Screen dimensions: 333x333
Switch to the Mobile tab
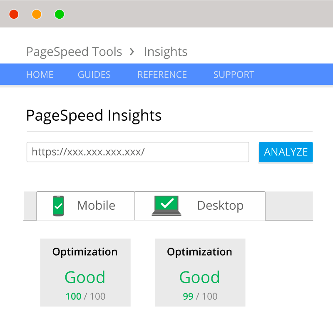pos(86,206)
